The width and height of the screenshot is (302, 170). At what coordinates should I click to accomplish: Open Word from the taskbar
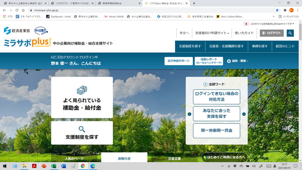63,166
